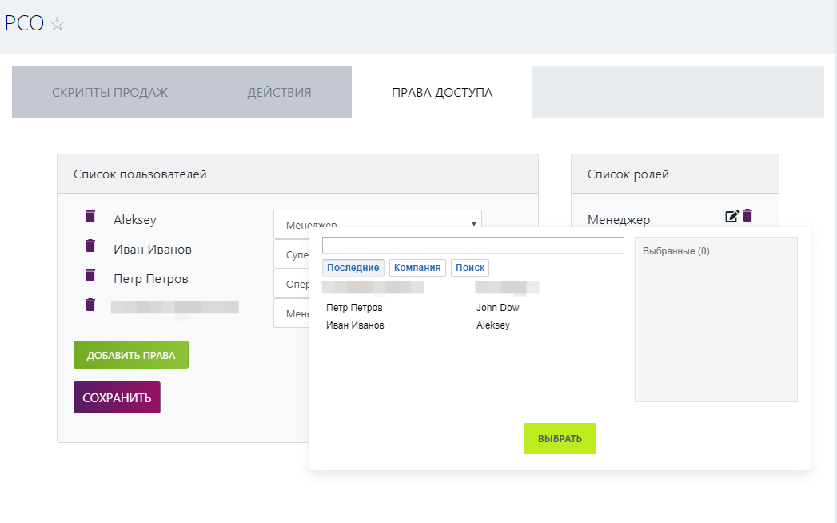Viewport: 837px width, 523px height.
Task: Click the Сохранить button
Action: [x=117, y=397]
